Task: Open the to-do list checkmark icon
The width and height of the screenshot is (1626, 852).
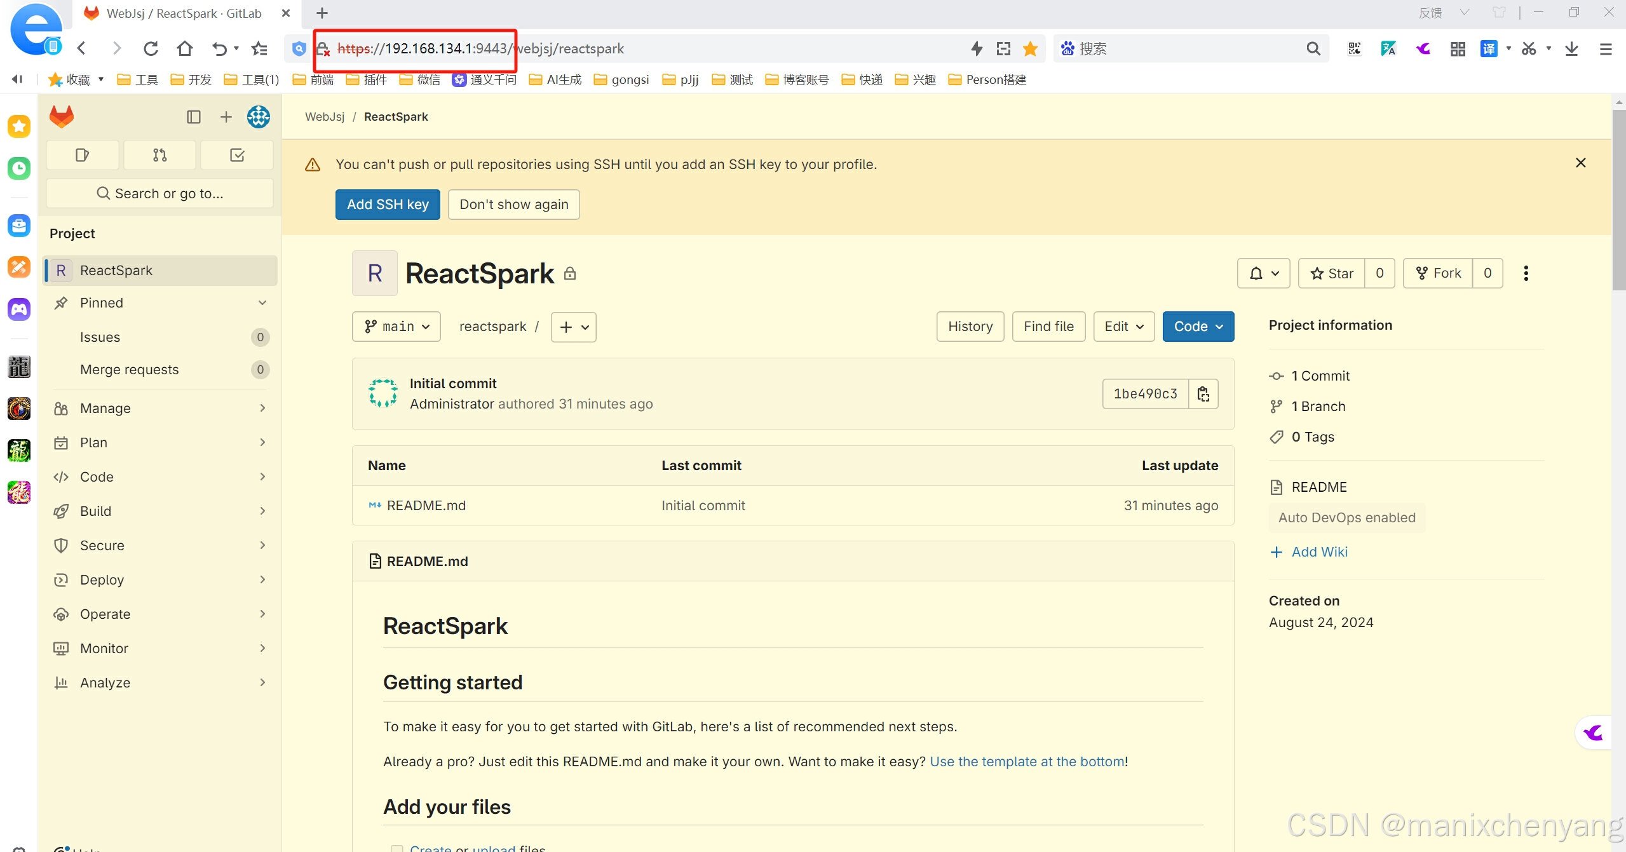Action: point(237,155)
